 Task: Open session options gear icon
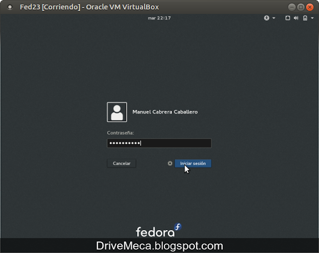(170, 163)
